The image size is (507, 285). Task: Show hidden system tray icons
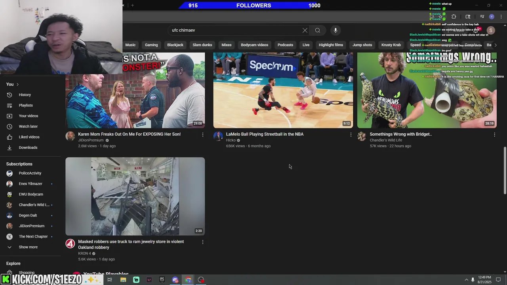coord(466,280)
